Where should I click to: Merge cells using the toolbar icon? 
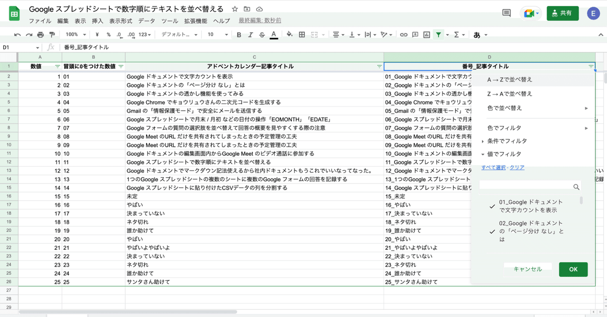(313, 35)
